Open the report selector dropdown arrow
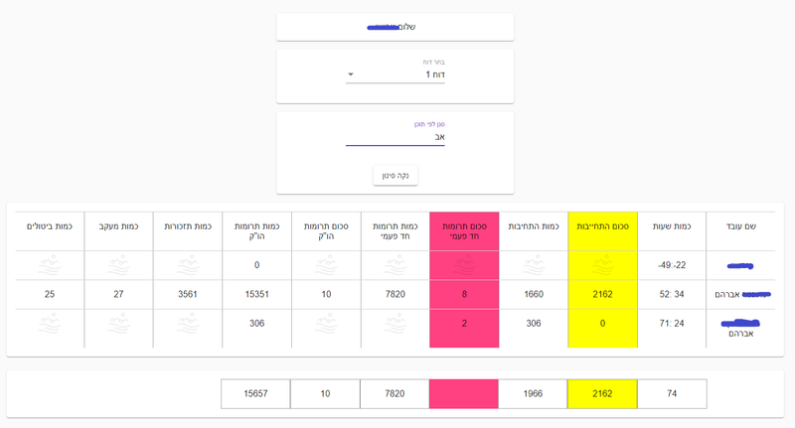Viewport: 795px width, 428px height. tap(351, 74)
